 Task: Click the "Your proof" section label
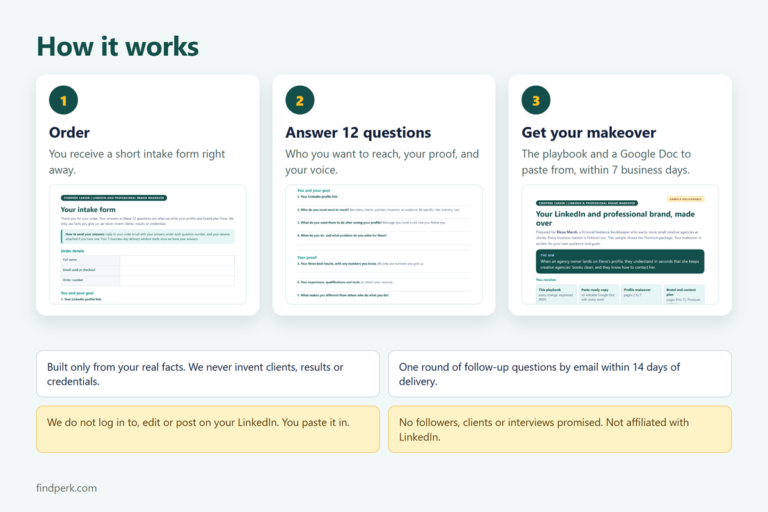(308, 257)
